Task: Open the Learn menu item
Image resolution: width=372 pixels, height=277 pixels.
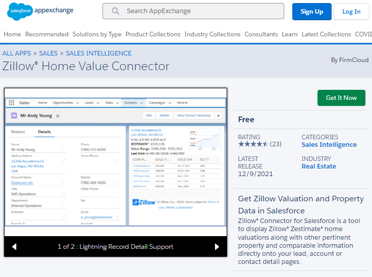Action: (x=289, y=34)
